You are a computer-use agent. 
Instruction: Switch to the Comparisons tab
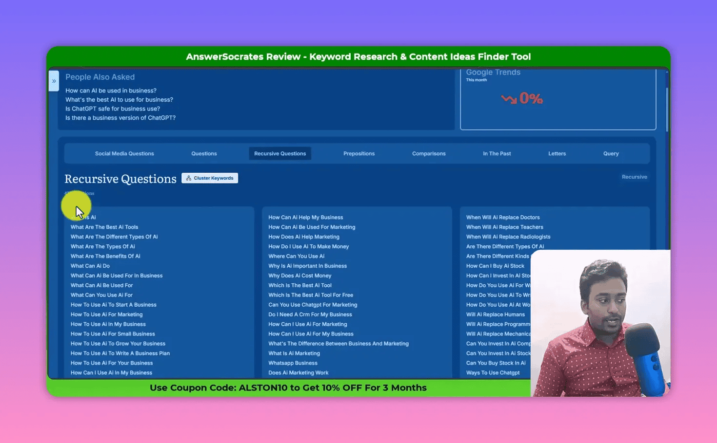[429, 154]
